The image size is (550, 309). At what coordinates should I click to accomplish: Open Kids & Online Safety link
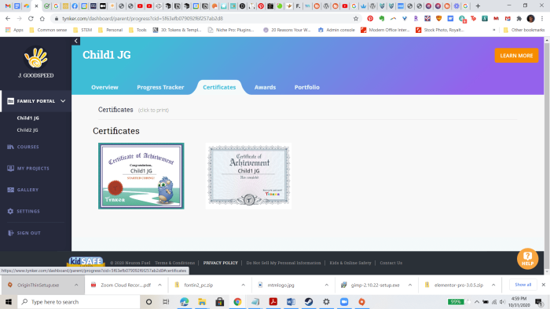coord(350,263)
